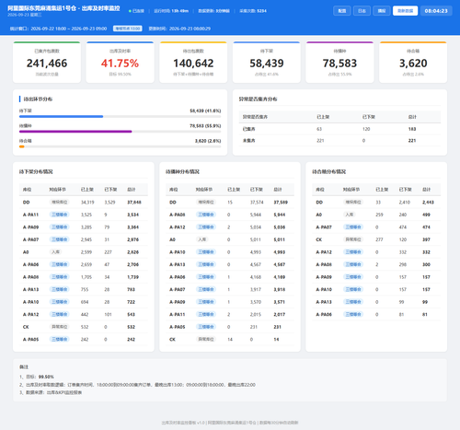The height and width of the screenshot is (430, 460).
Task: Click total 2,443 in 待合箱 DO row
Action: 428,203
